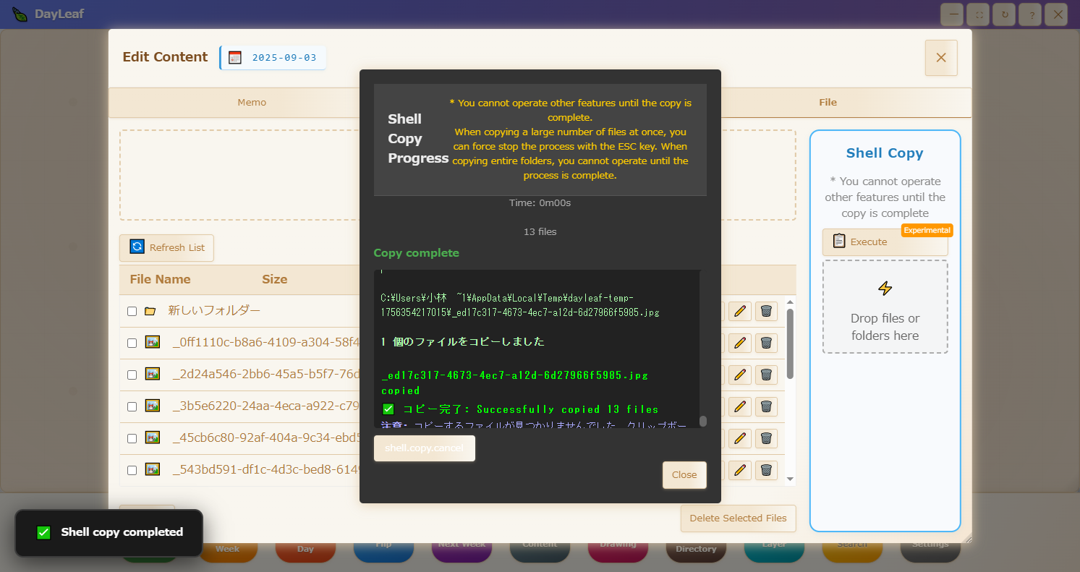Open the 2025-09-03 date picker
Image resolution: width=1080 pixels, height=572 pixels.
point(273,58)
